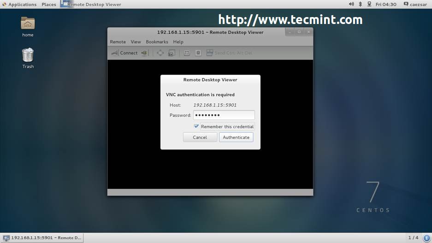Screen dimensions: 432x243
Task: Click the Send Ctrl-Alt-Del toolbar button
Action: tap(229, 53)
